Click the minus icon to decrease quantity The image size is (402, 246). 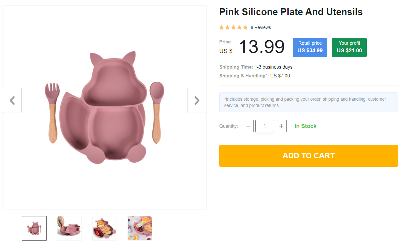(248, 126)
